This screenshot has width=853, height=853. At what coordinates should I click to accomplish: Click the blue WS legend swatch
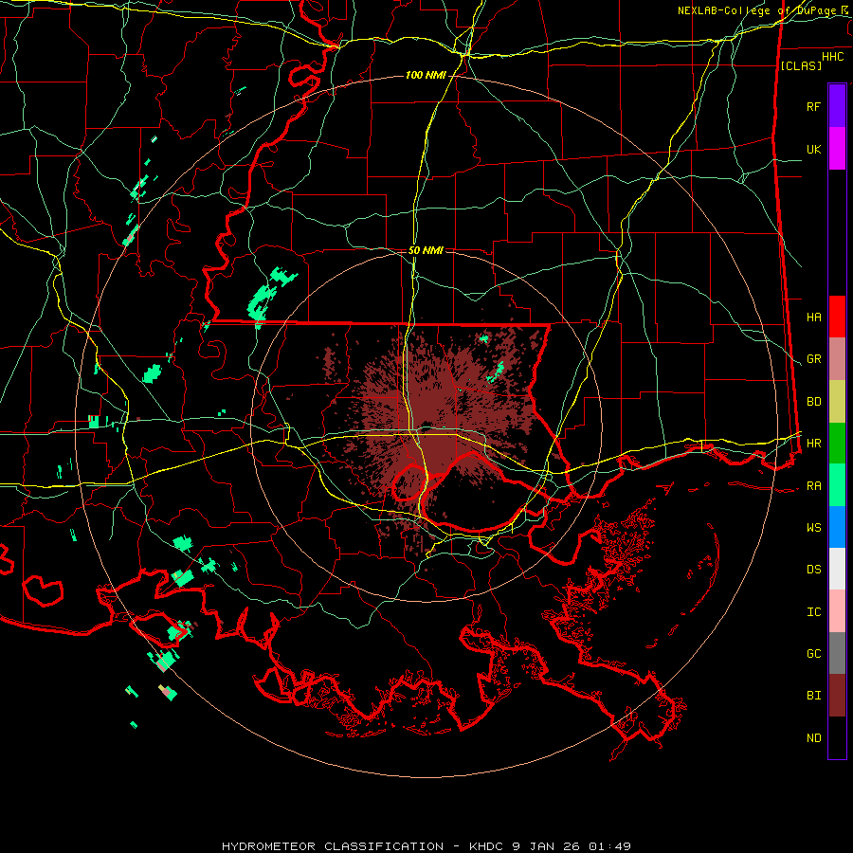pos(837,527)
